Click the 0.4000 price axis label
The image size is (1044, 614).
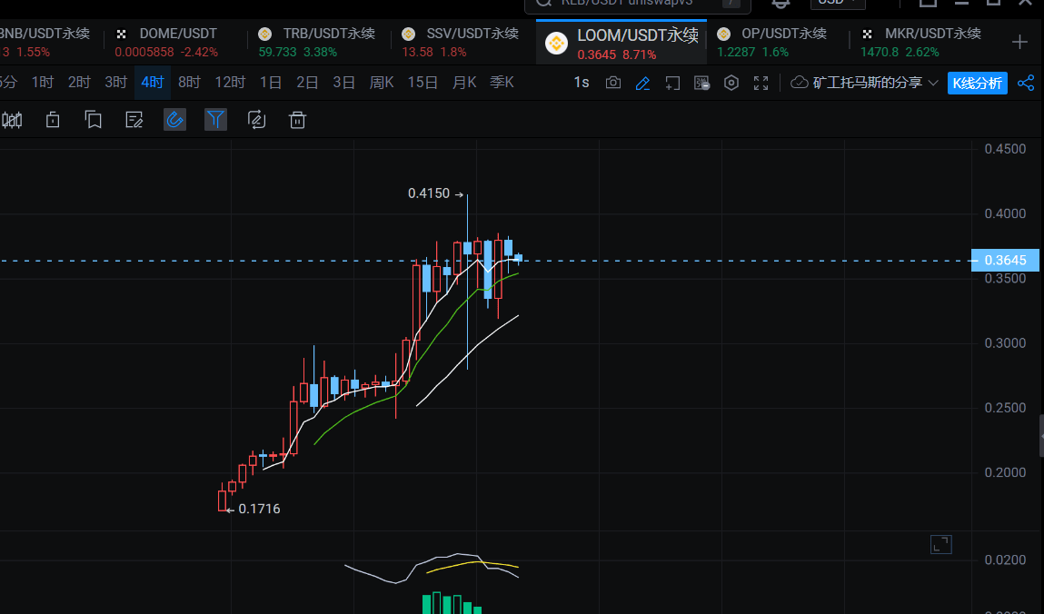coord(1005,213)
